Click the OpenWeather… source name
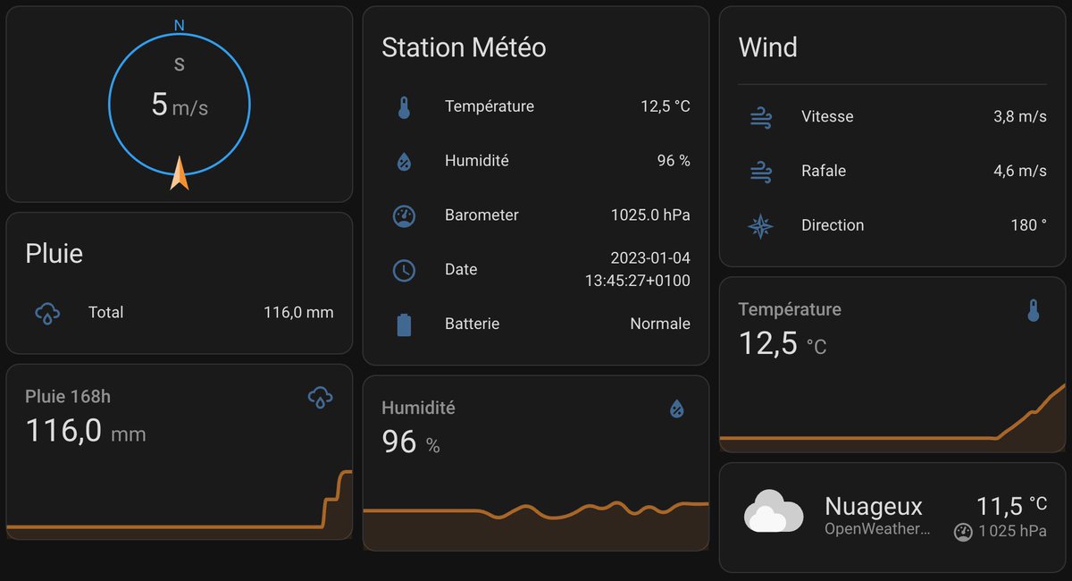This screenshot has height=581, width=1072. [x=877, y=529]
